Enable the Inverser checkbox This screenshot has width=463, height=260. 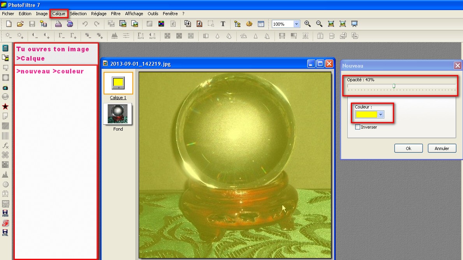pyautogui.click(x=357, y=127)
